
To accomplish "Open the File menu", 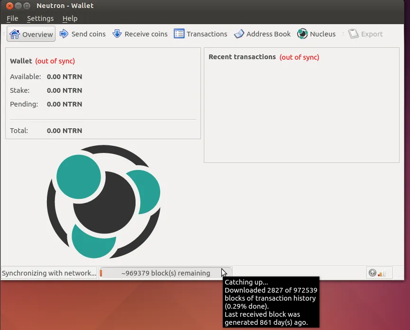I will (x=12, y=18).
